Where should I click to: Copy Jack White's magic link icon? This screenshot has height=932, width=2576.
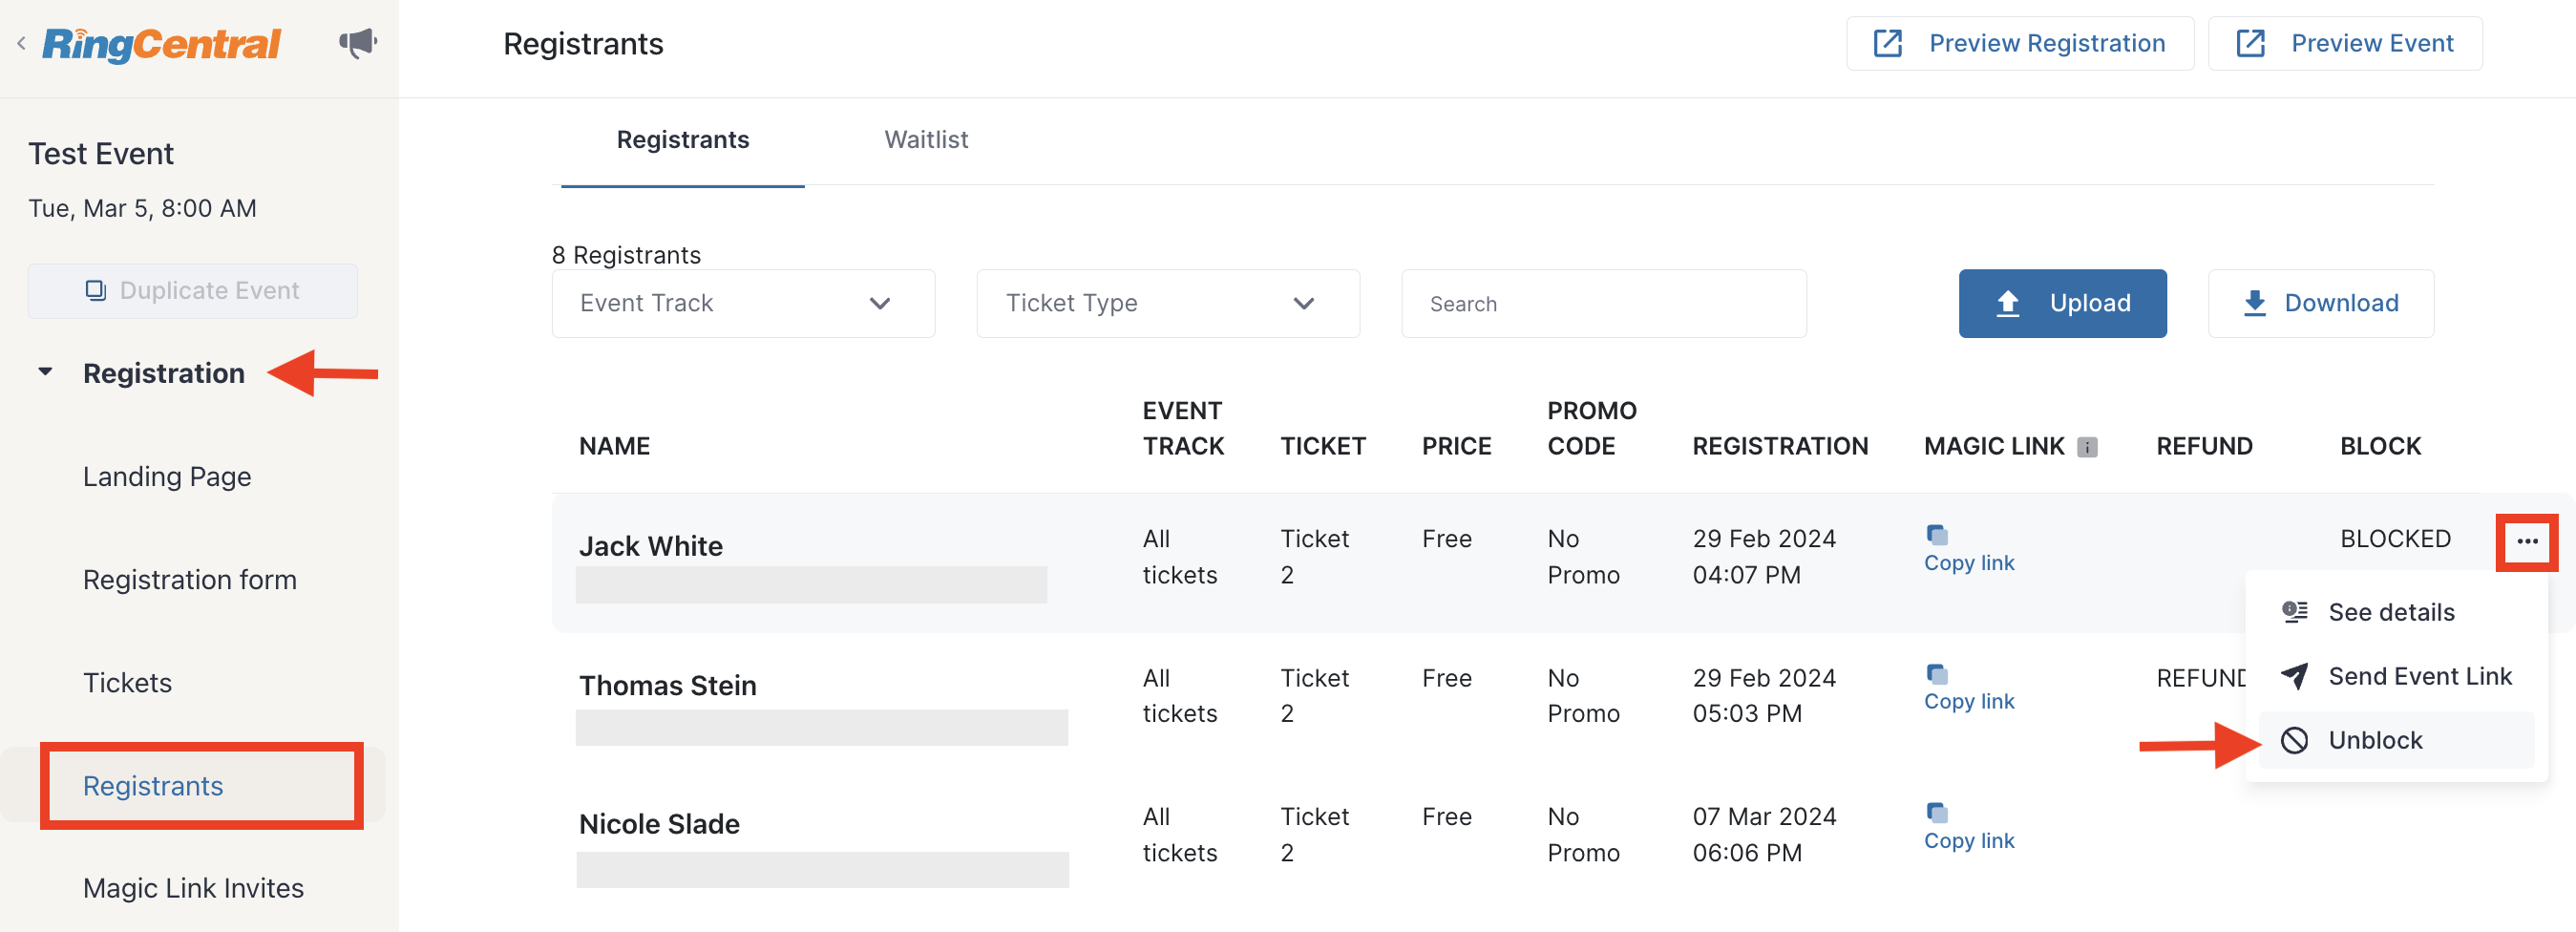(x=1936, y=534)
